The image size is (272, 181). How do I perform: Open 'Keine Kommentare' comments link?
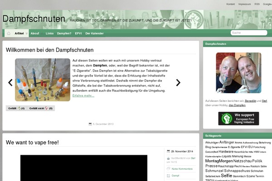pyautogui.click(x=182, y=169)
